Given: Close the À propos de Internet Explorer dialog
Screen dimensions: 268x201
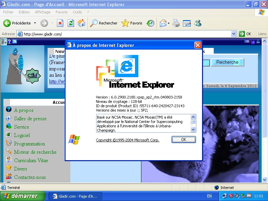Looking at the screenshot, I should tap(198, 45).
